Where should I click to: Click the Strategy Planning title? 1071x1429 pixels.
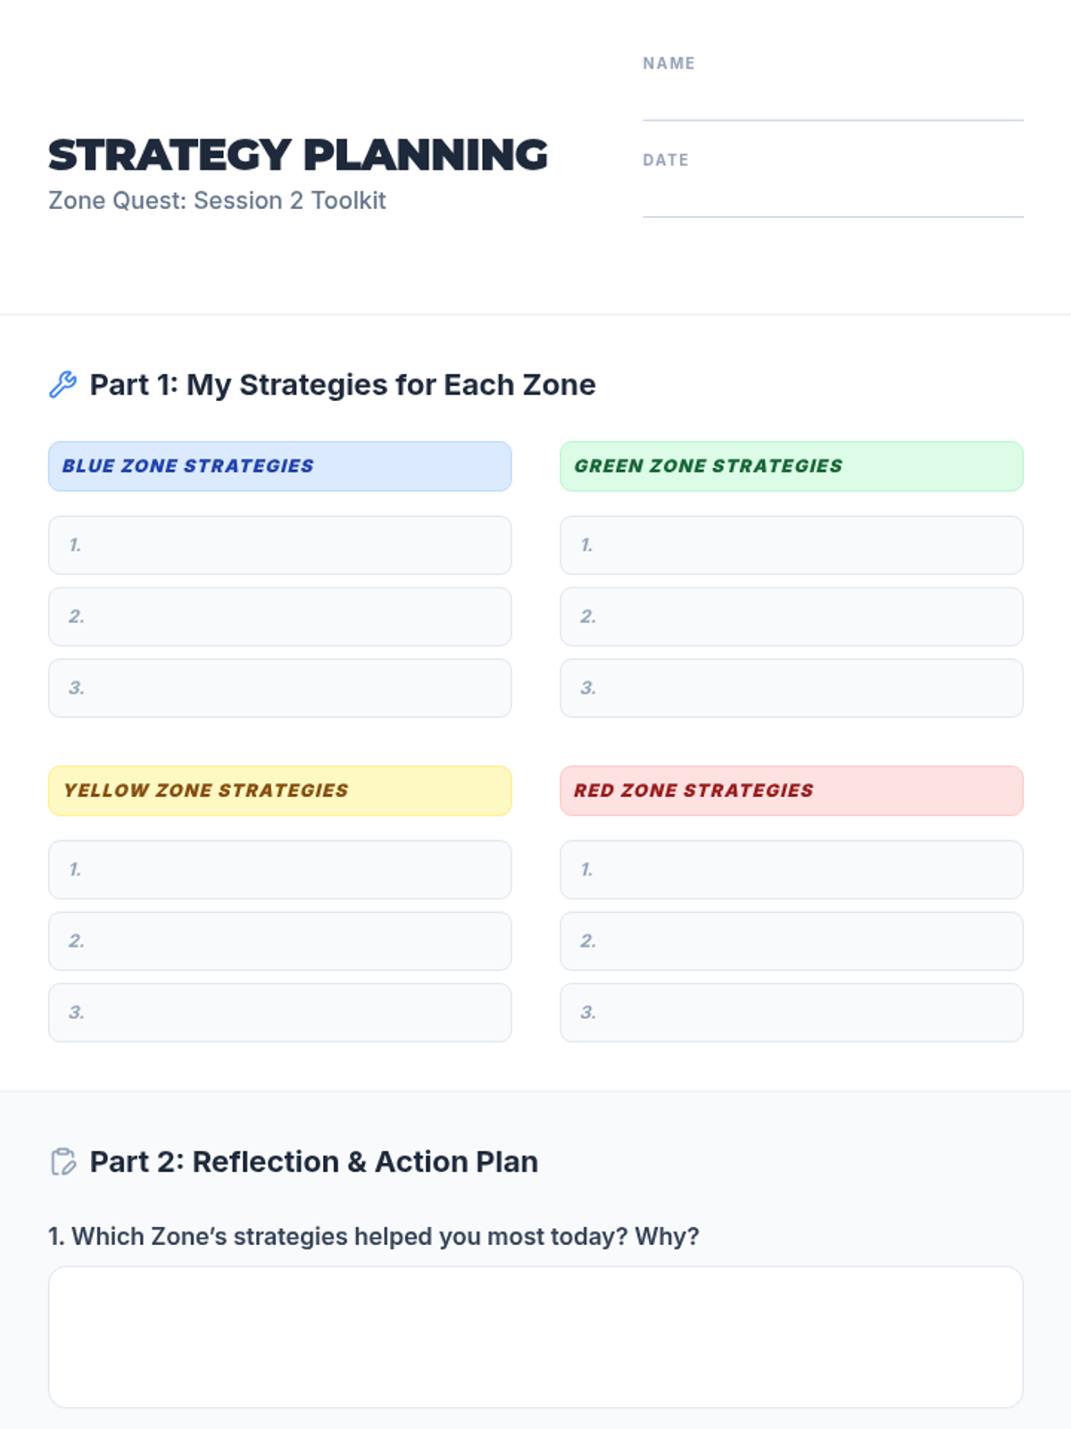coord(297,155)
